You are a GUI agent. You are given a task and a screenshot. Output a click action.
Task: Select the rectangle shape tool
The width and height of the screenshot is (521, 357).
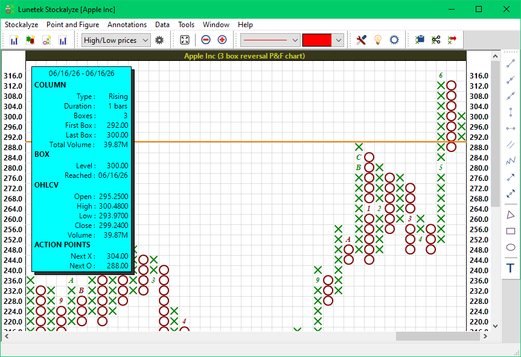click(x=511, y=231)
